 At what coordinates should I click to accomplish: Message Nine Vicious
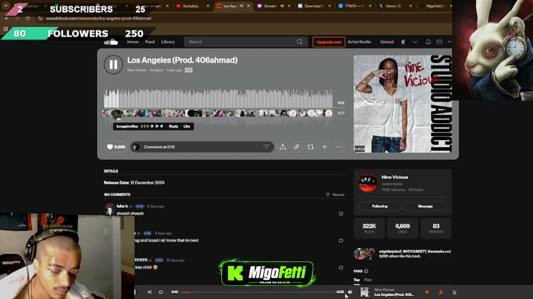click(425, 206)
